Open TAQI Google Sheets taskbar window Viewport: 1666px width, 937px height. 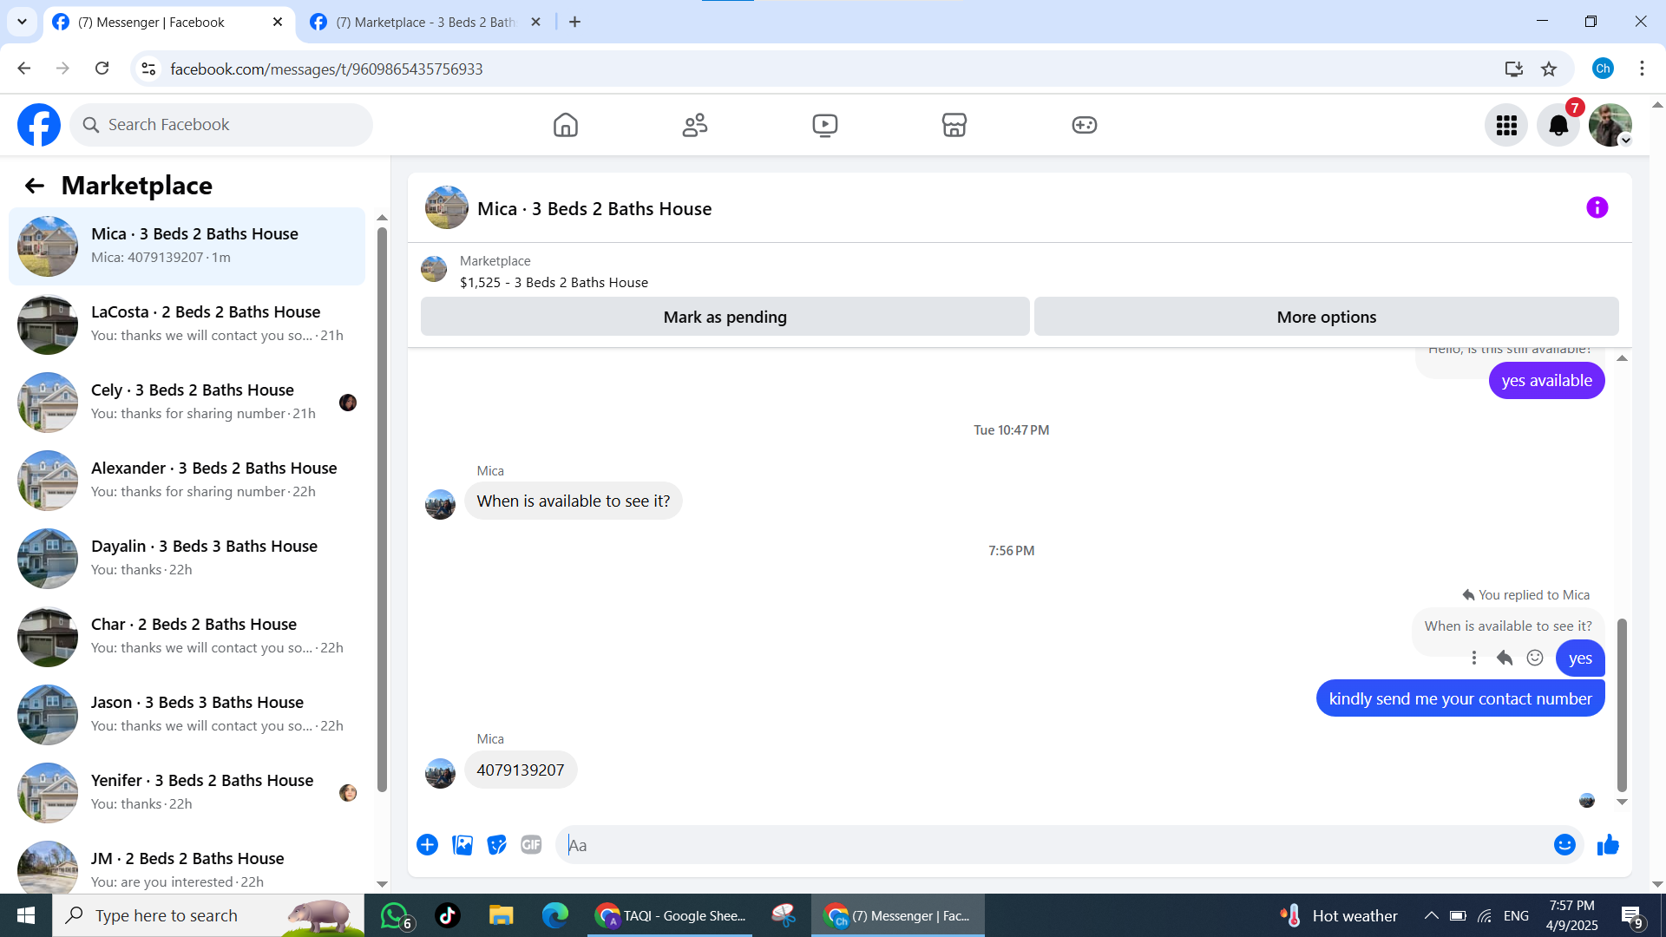click(670, 915)
